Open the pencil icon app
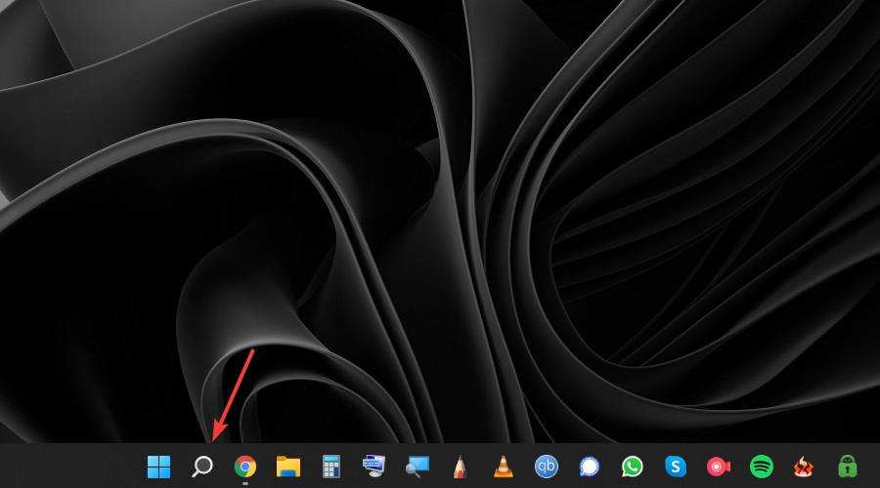 click(x=460, y=467)
